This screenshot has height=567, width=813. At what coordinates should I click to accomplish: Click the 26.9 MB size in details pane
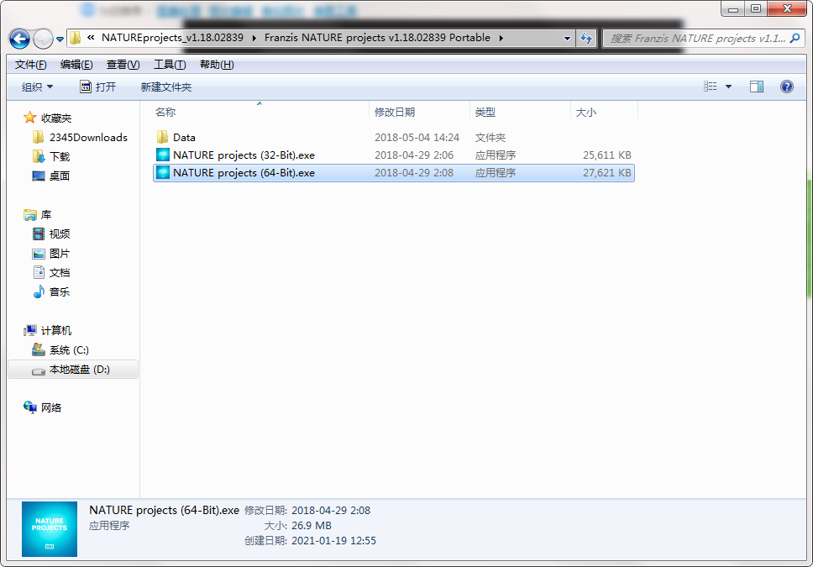(311, 526)
